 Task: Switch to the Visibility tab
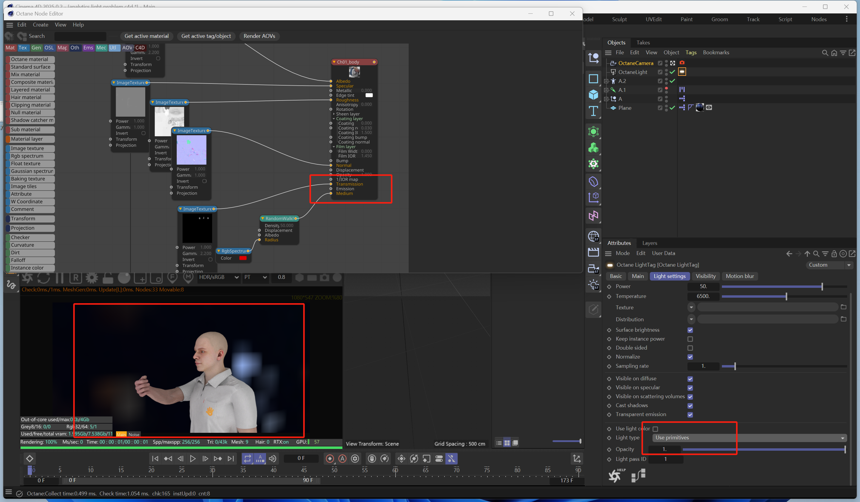pyautogui.click(x=705, y=276)
